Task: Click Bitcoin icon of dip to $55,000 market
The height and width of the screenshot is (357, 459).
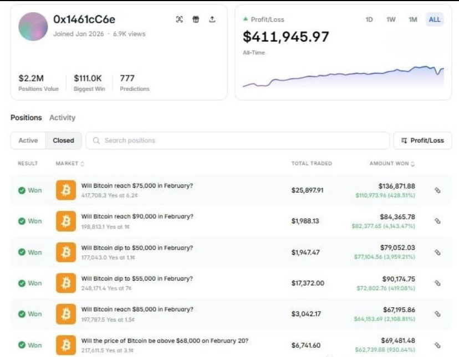Action: pos(66,283)
